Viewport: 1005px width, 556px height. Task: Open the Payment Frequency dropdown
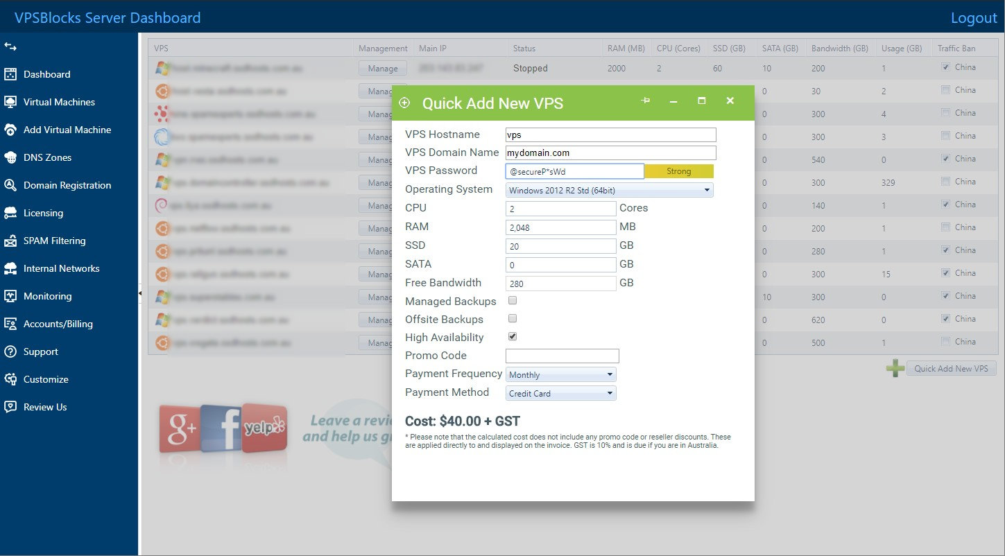point(560,375)
